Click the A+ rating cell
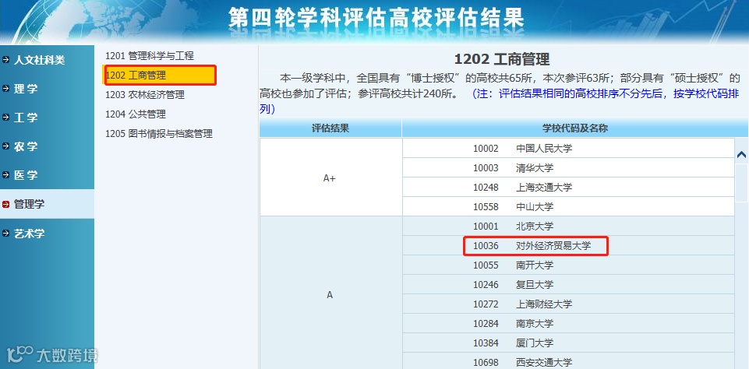 (330, 177)
